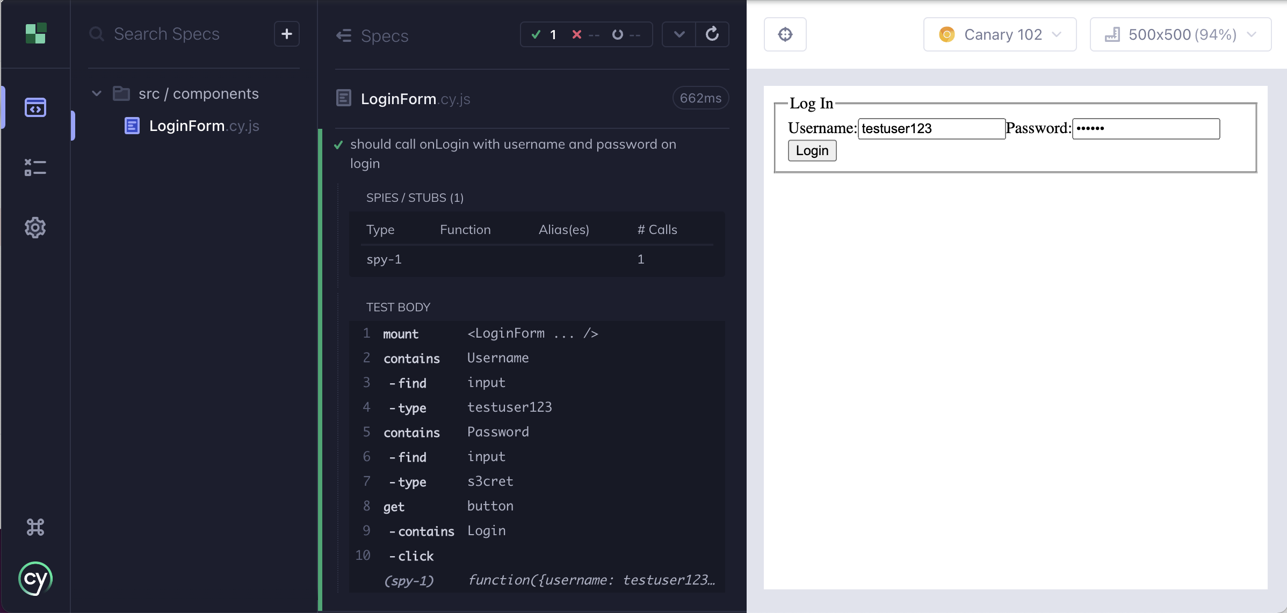
Task: Select the click command row
Action: pos(537,556)
